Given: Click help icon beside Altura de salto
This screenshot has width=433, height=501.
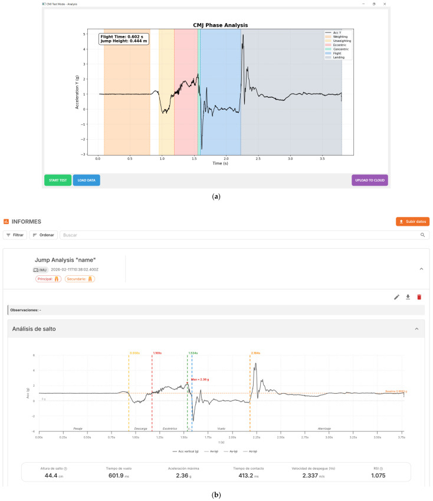Looking at the screenshot, I should (x=65, y=469).
